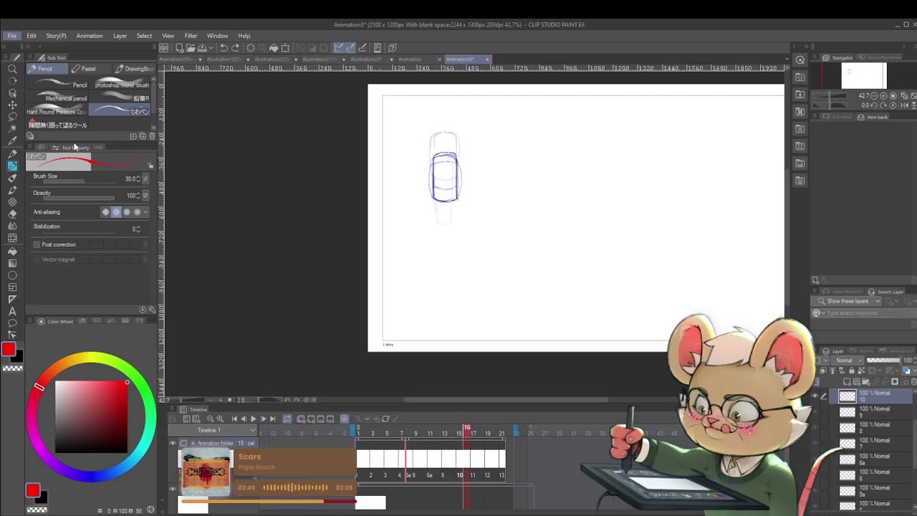Screen dimensions: 917x516
Task: Select the Fill bucket tool
Action: 12,250
